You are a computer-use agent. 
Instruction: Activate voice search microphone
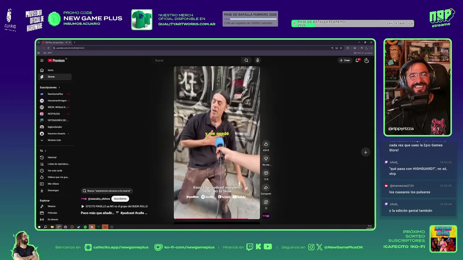258,60
